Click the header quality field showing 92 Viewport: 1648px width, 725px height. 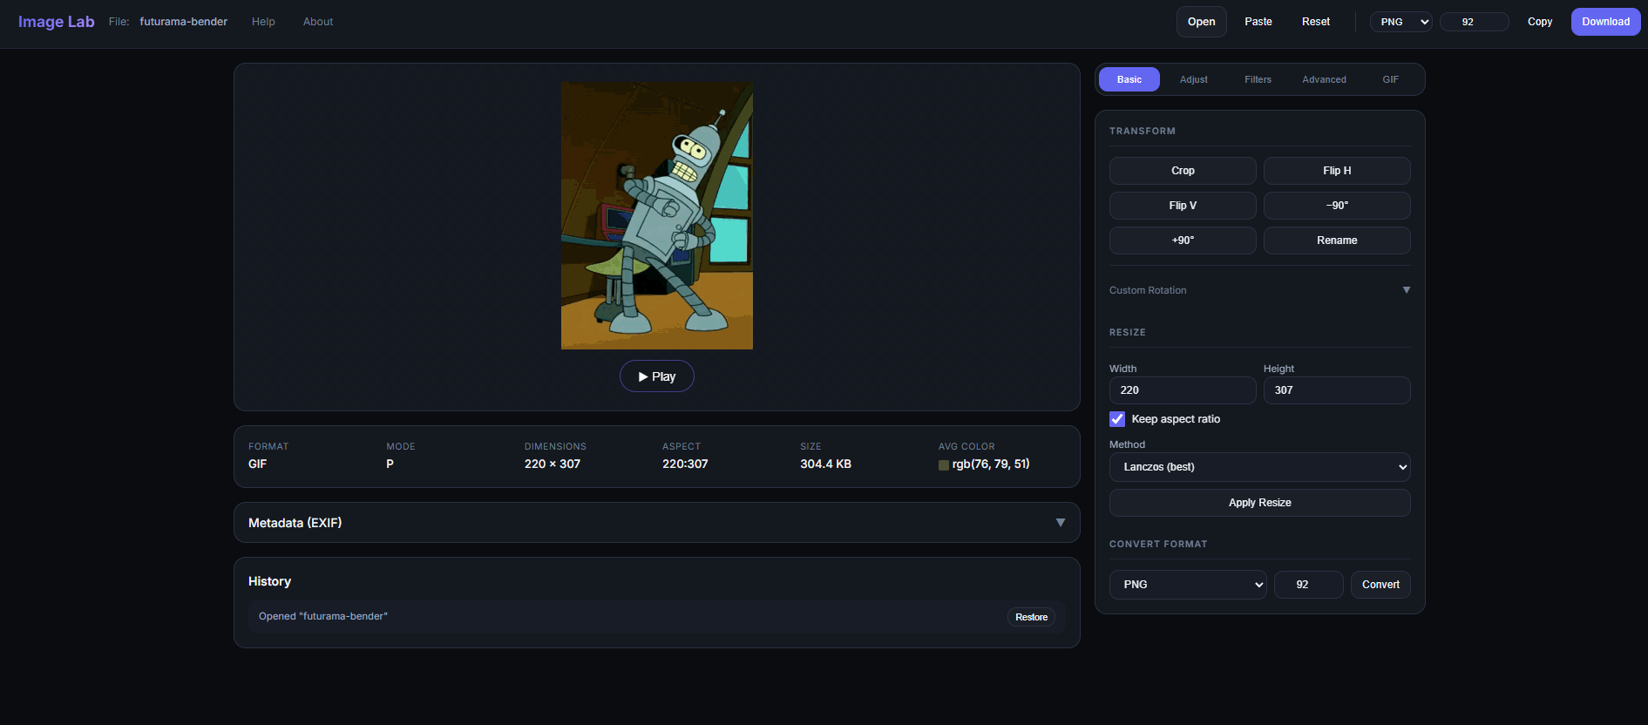point(1474,22)
